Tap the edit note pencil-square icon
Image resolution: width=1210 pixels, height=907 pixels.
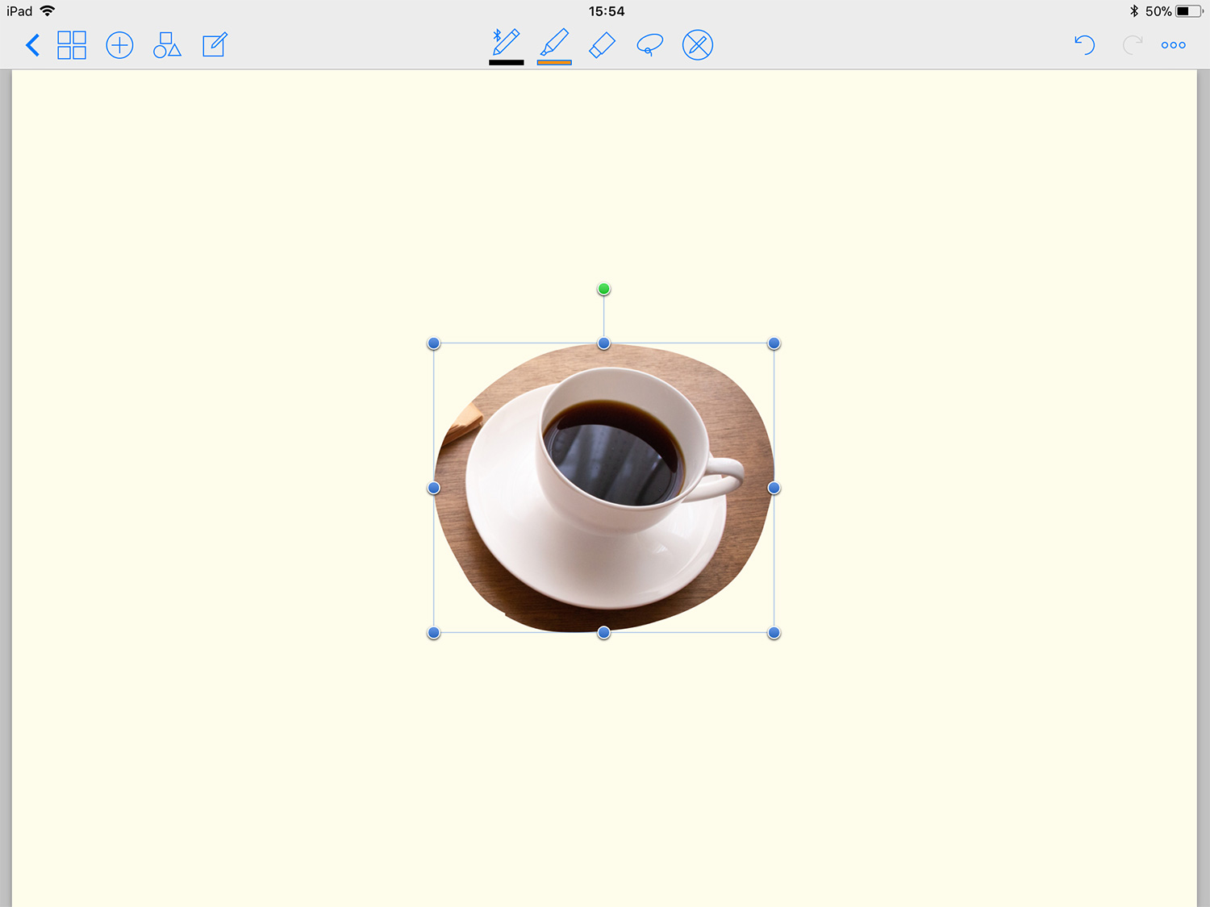point(215,44)
